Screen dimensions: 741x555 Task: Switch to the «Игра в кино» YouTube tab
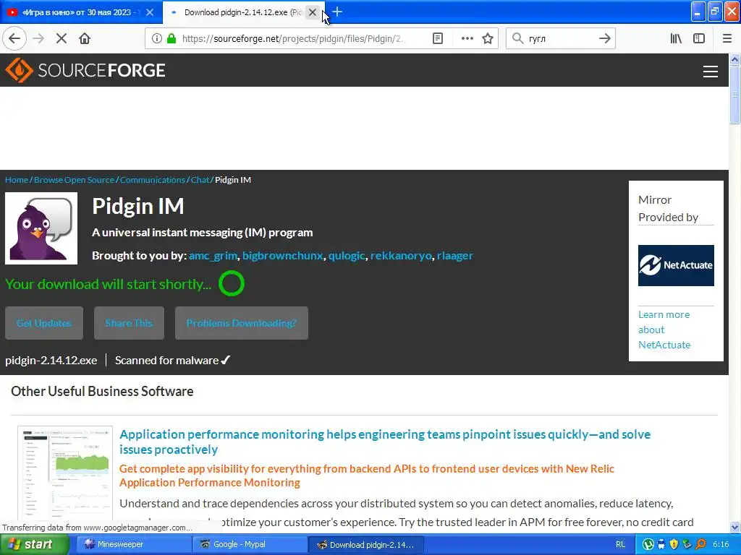(81, 12)
